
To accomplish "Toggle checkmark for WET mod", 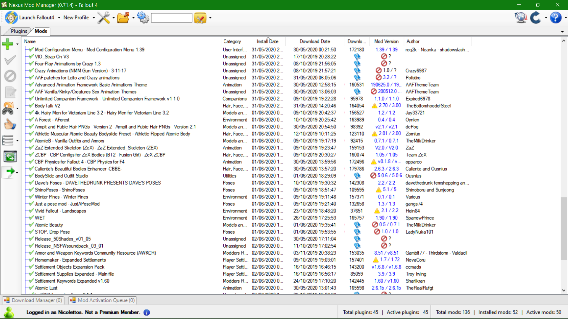I will (31, 218).
